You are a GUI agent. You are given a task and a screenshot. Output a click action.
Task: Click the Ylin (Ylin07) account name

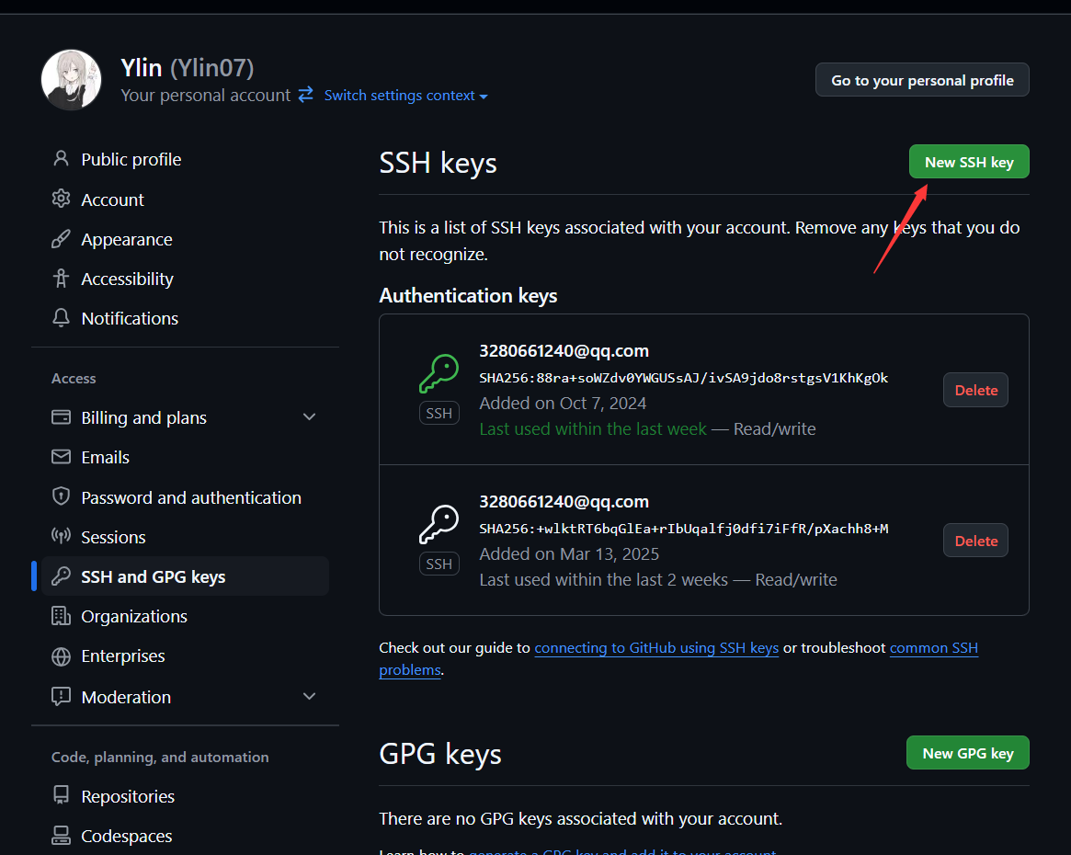click(x=188, y=68)
